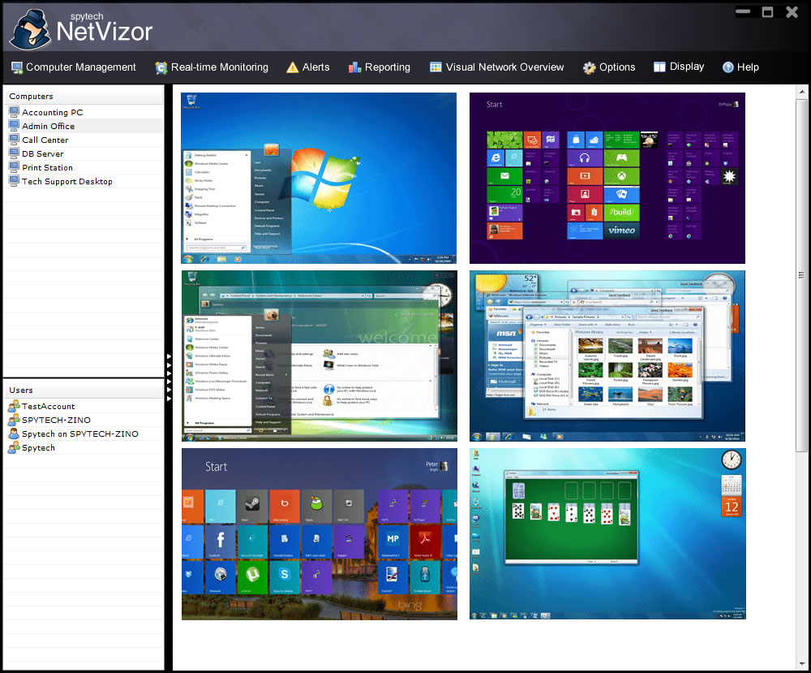Click the Alerts warning triangle icon
This screenshot has width=811, height=673.
[x=292, y=67]
